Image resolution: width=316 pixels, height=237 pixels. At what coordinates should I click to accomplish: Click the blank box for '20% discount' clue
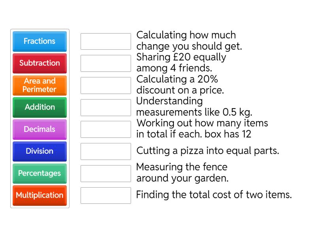coord(105,85)
